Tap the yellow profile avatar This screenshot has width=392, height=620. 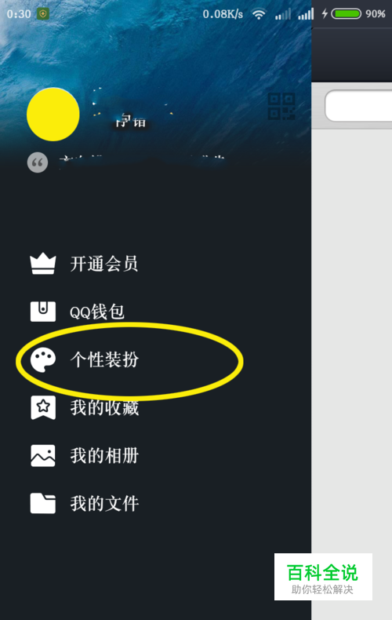coord(53,115)
